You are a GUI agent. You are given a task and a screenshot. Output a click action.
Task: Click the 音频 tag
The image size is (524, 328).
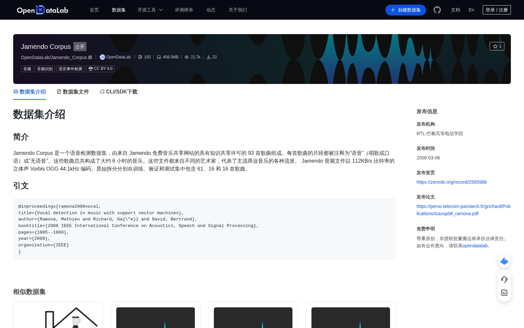coord(27,69)
